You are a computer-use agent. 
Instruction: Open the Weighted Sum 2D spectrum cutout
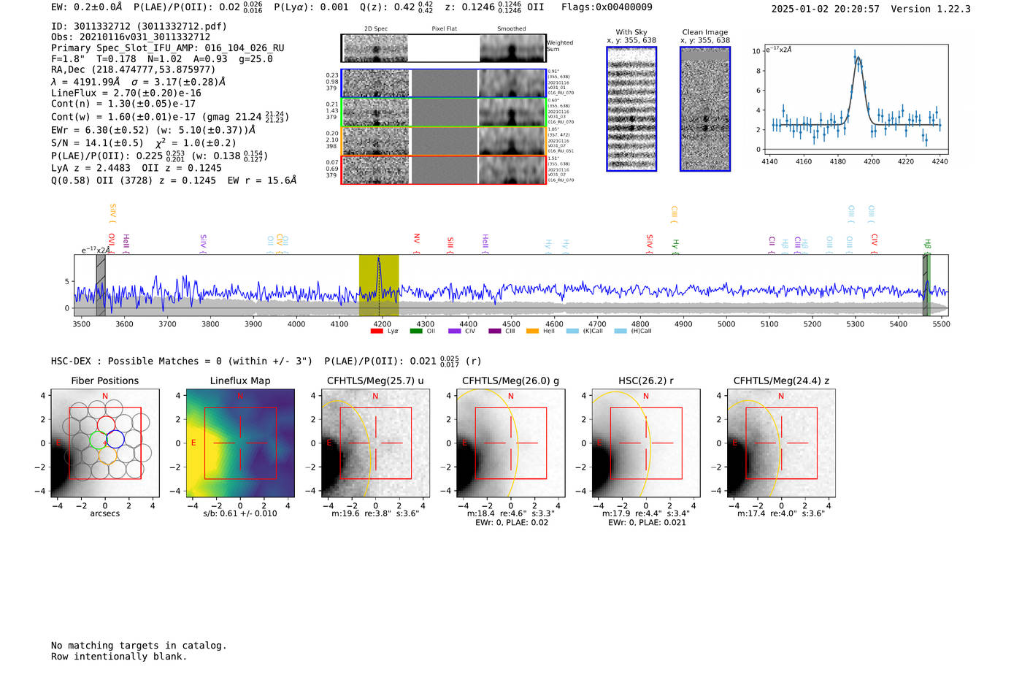[443, 48]
